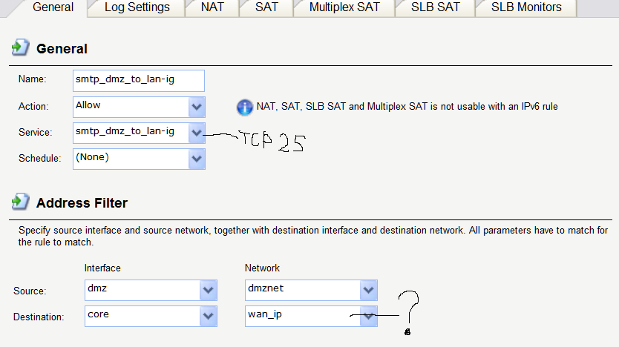Expand the Schedule dropdown arrow
Image resolution: width=619 pixels, height=347 pixels.
(x=197, y=159)
